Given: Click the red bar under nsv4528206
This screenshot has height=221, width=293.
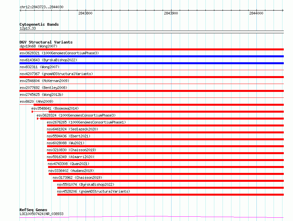Looking at the screenshot, I should 171,195.
